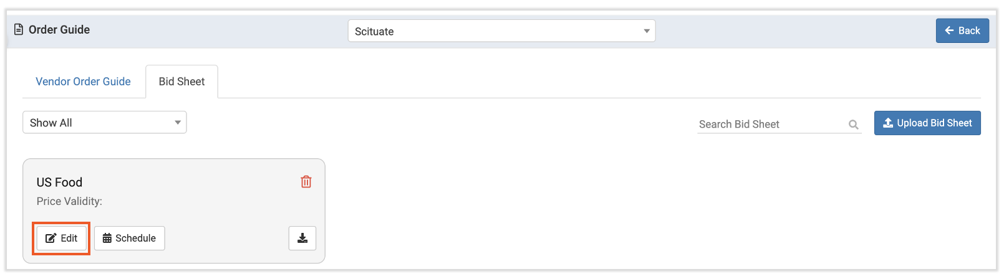Viewport: 1004px width, 274px height.
Task: Switch to Vendor Order Guide tab
Action: click(83, 82)
